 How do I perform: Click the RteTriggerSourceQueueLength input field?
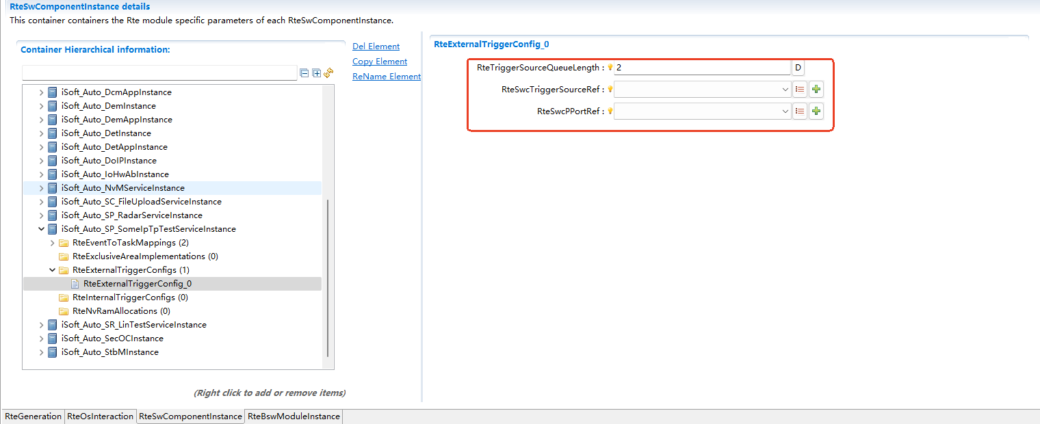tap(701, 68)
